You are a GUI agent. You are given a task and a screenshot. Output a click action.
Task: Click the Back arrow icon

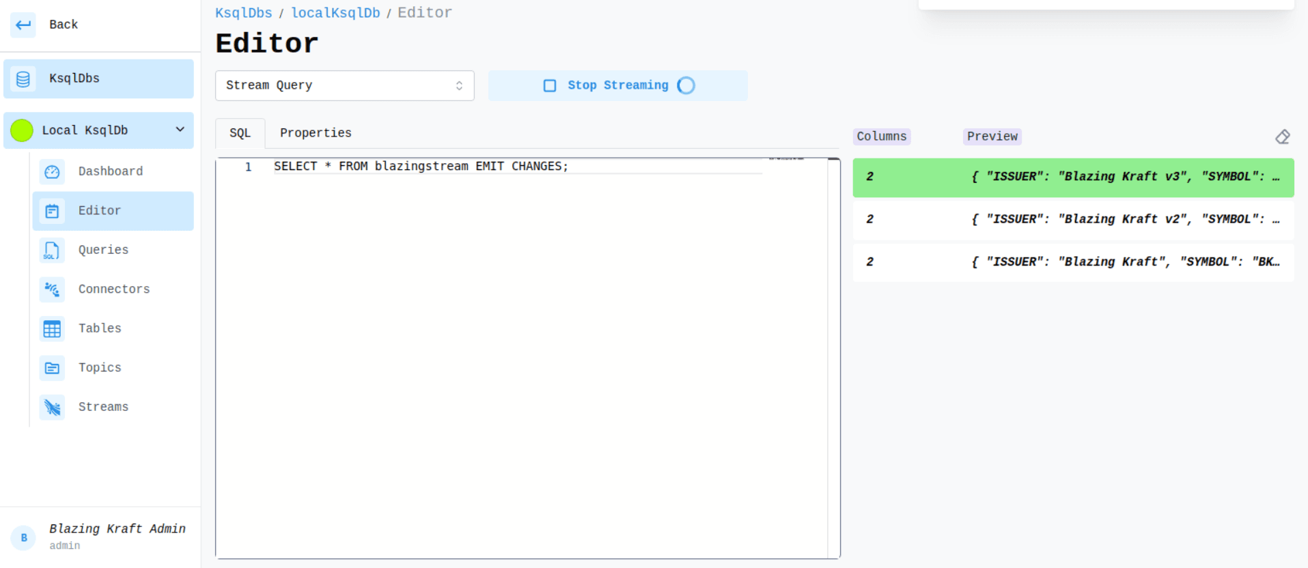[23, 25]
